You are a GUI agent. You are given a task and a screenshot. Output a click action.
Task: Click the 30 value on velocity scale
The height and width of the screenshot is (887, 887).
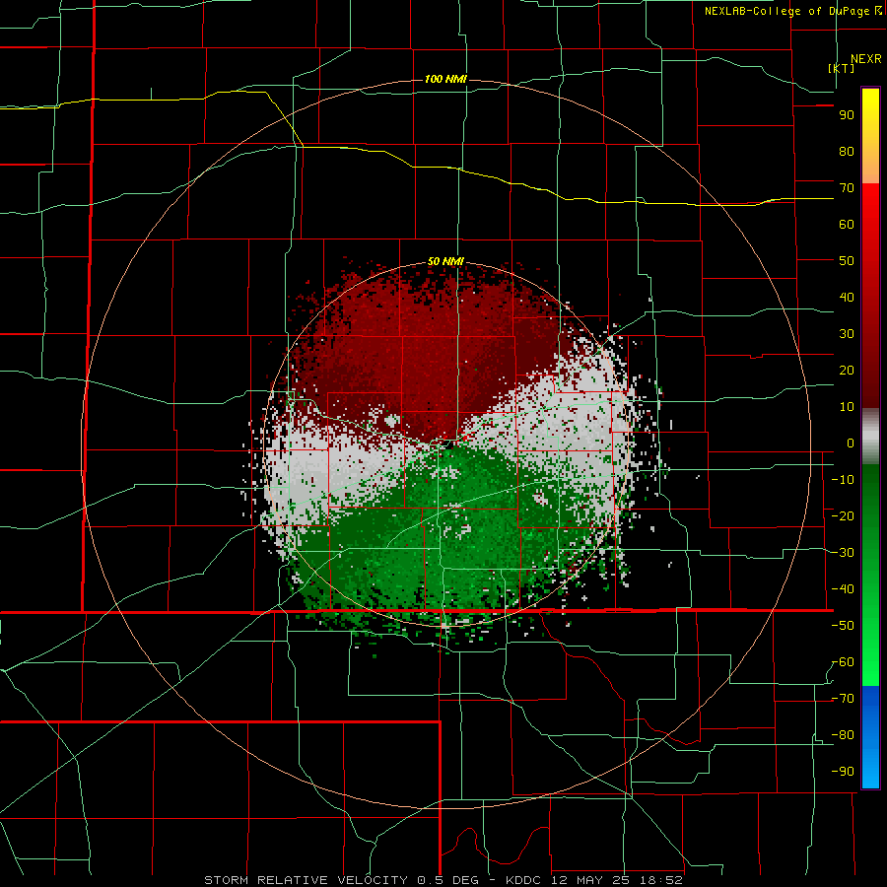click(x=847, y=334)
